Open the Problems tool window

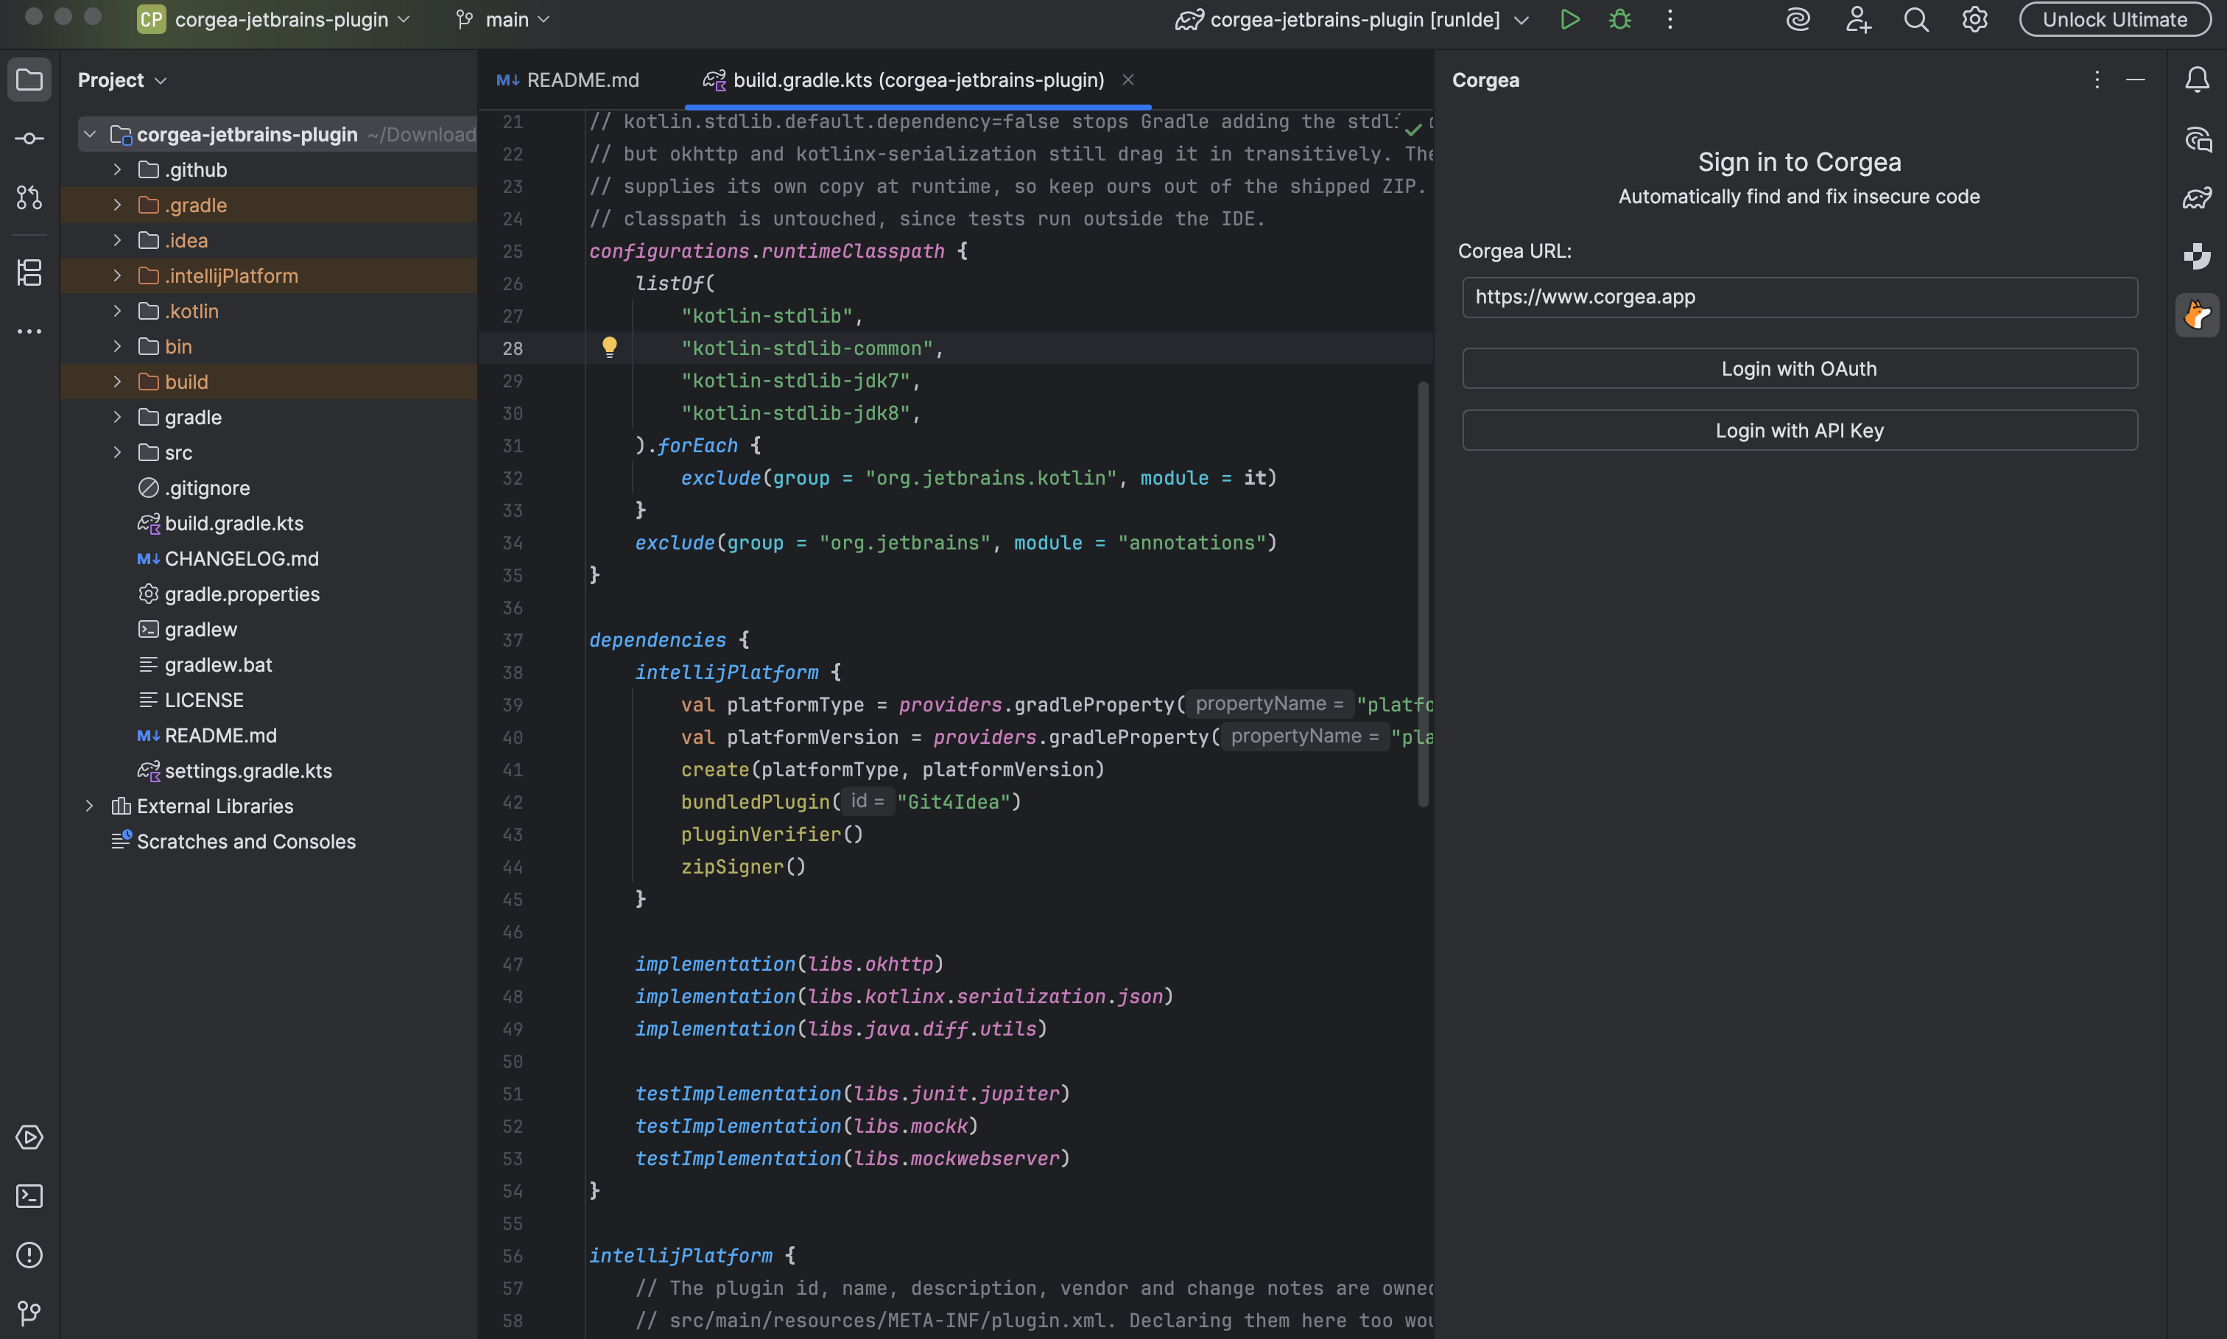point(29,1254)
